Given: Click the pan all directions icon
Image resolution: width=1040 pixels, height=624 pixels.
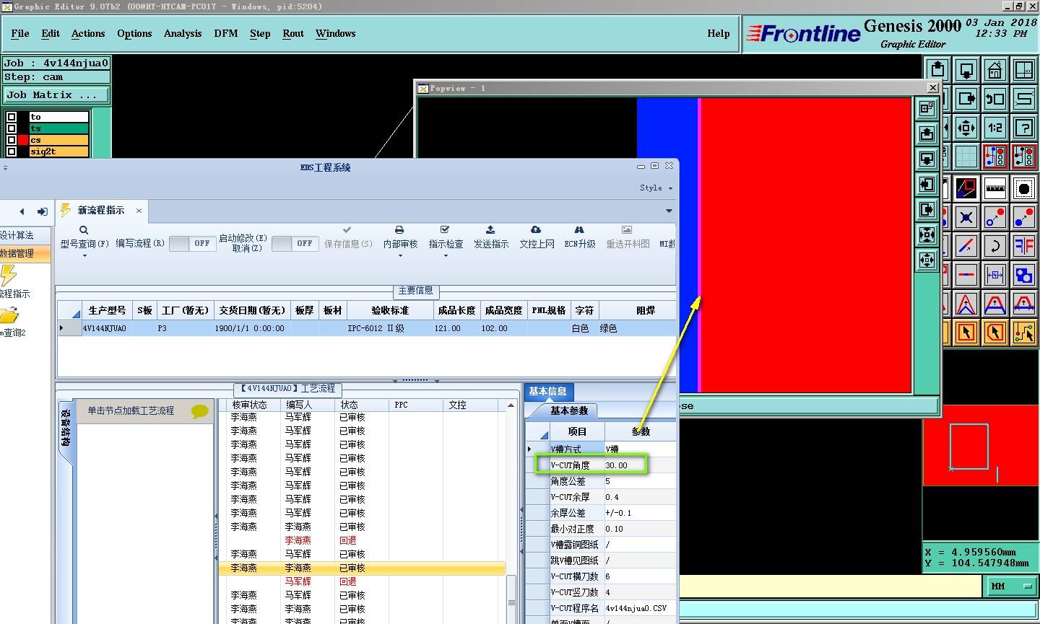Looking at the screenshot, I should pos(966,128).
